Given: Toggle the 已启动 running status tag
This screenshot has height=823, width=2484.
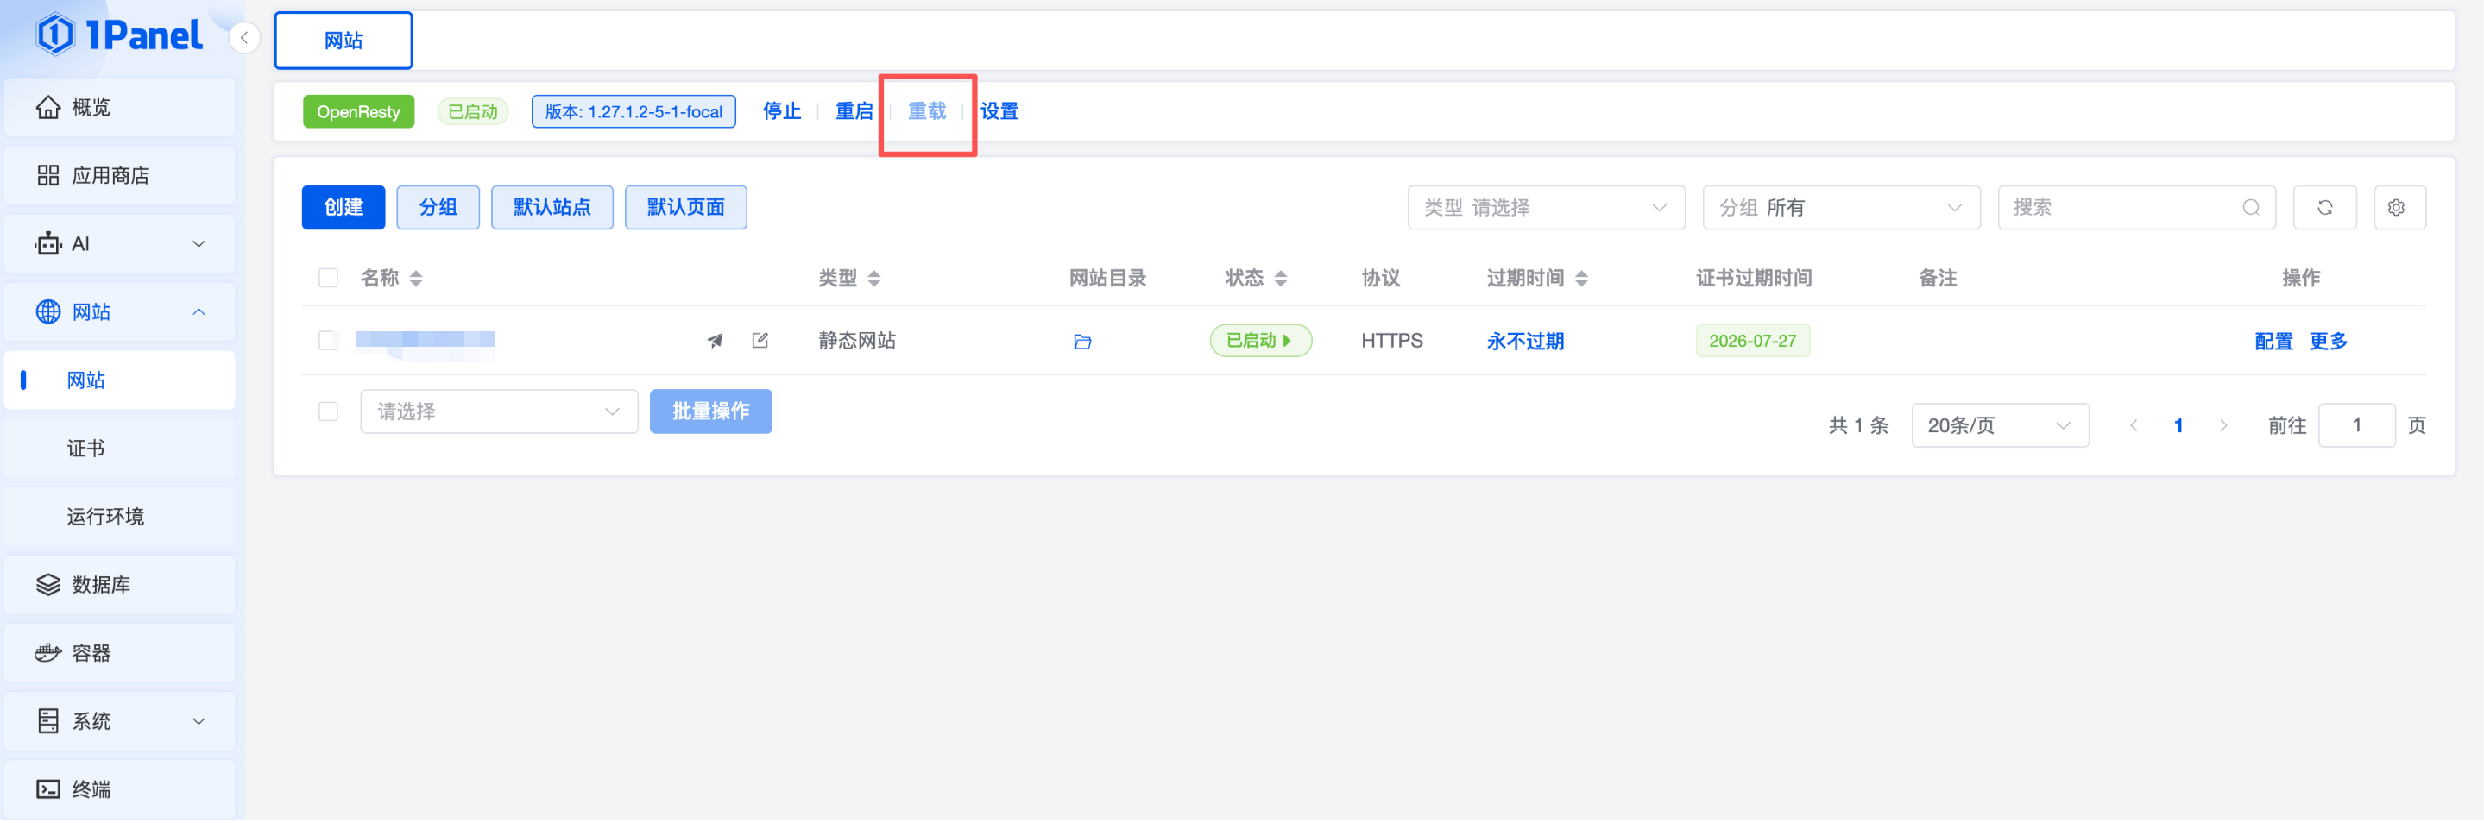Looking at the screenshot, I should point(1260,341).
